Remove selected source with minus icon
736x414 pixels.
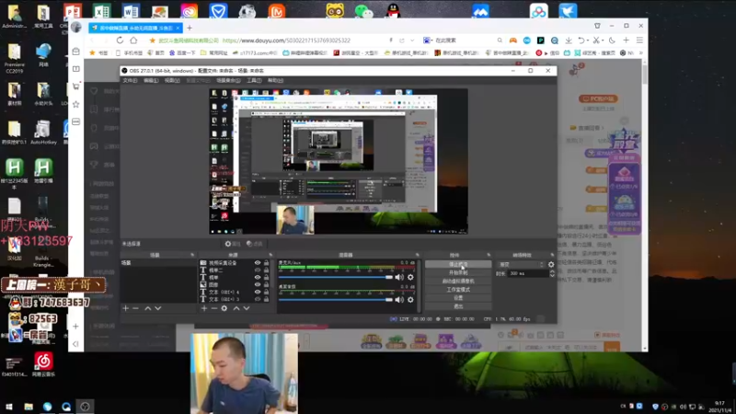click(x=214, y=308)
